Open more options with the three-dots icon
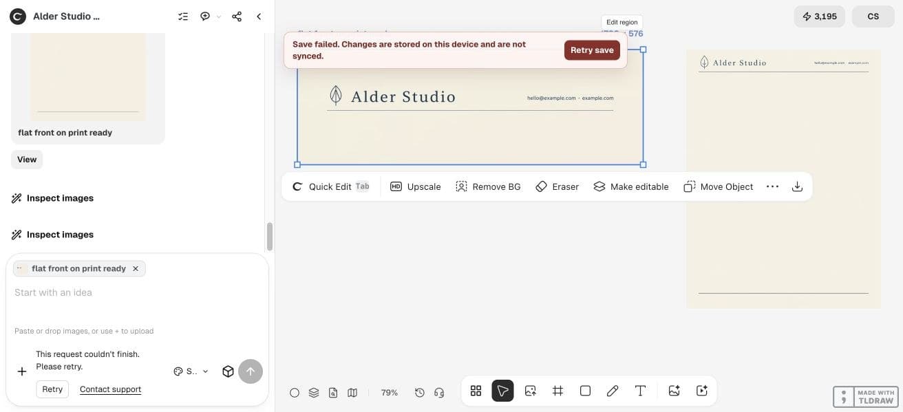 tap(772, 186)
